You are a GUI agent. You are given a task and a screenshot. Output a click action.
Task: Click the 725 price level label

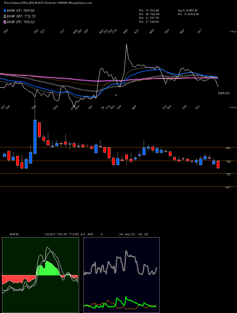228,174
